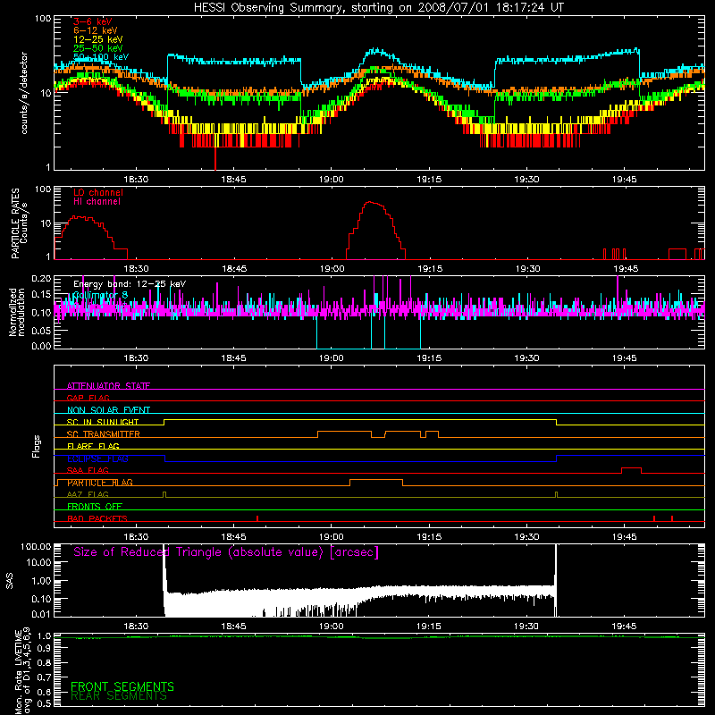Click the FLARE FLAG label

pyautogui.click(x=93, y=446)
